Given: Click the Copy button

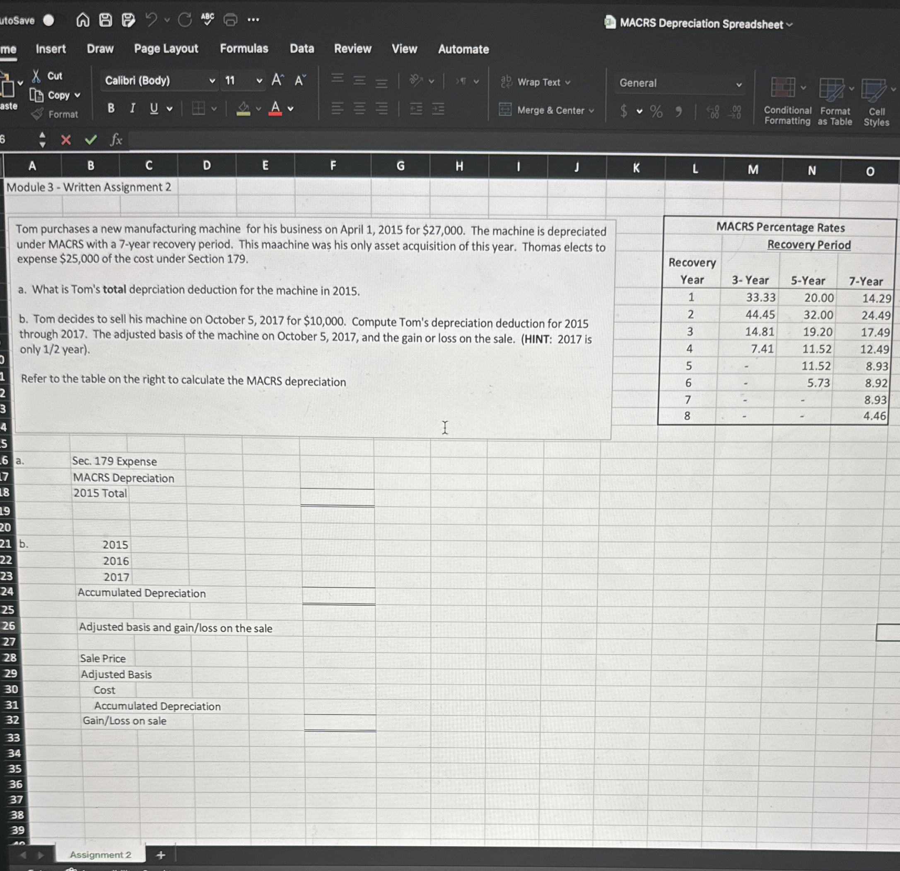Looking at the screenshot, I should [x=59, y=95].
